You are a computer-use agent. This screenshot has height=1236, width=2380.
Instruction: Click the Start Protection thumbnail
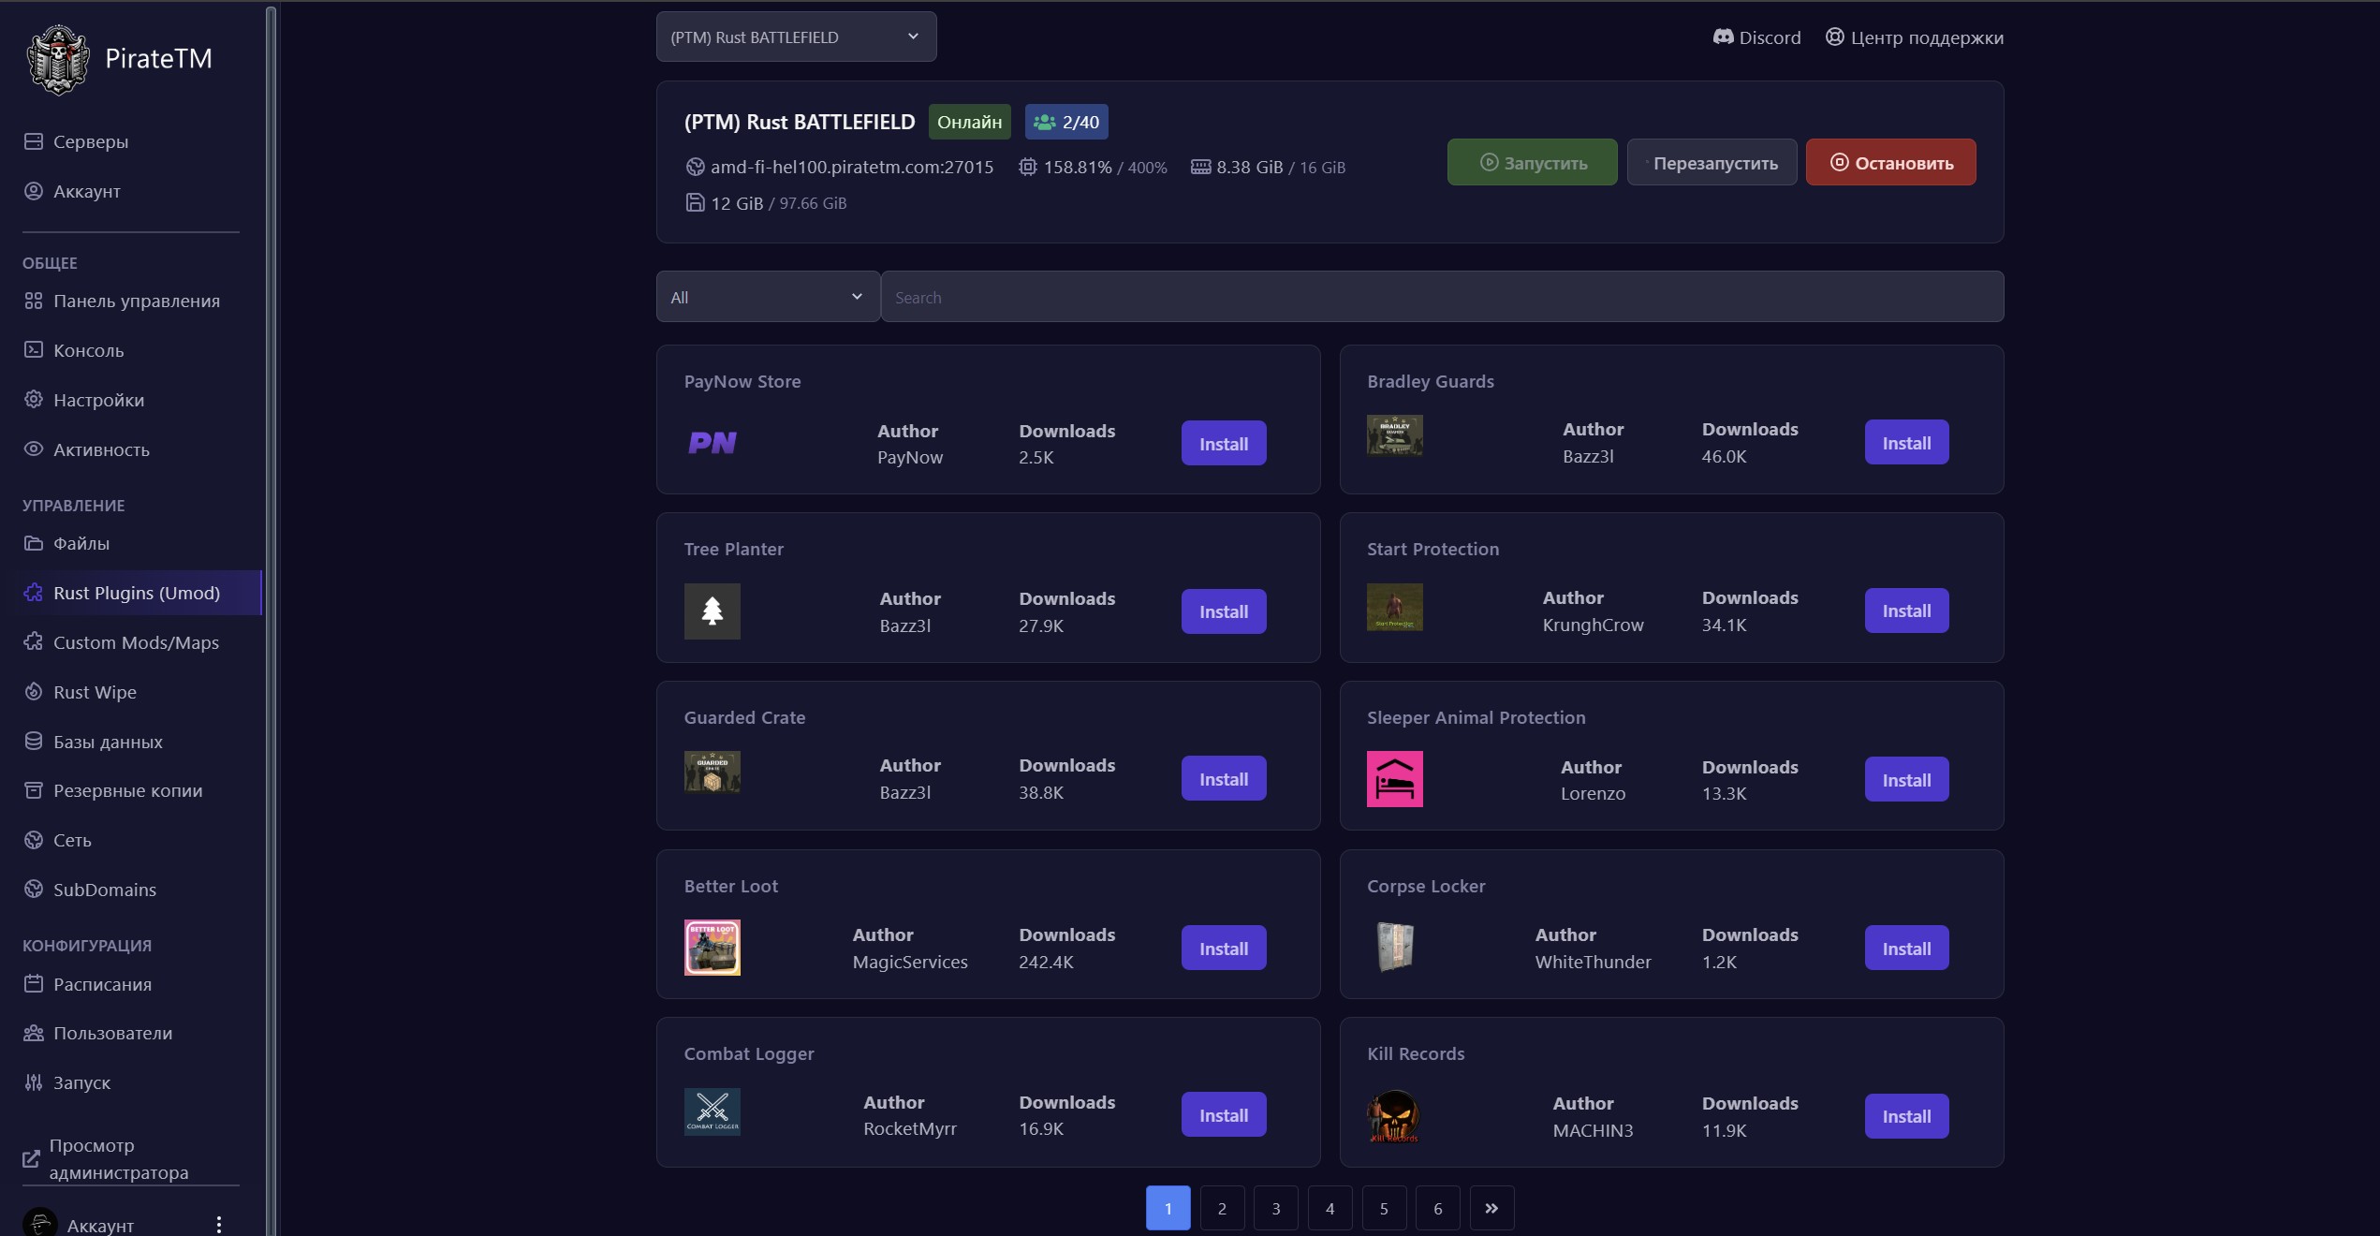(x=1394, y=607)
